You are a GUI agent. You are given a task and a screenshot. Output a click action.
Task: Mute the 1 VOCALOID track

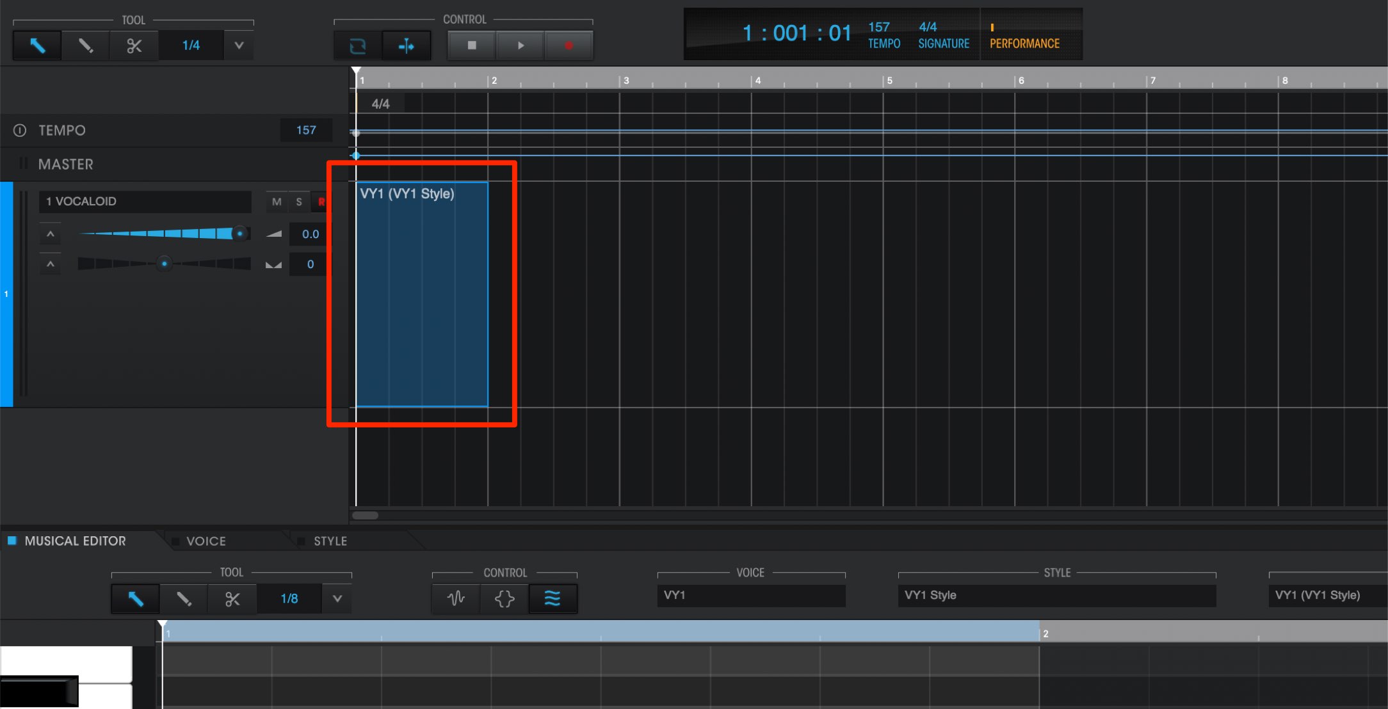tap(277, 202)
